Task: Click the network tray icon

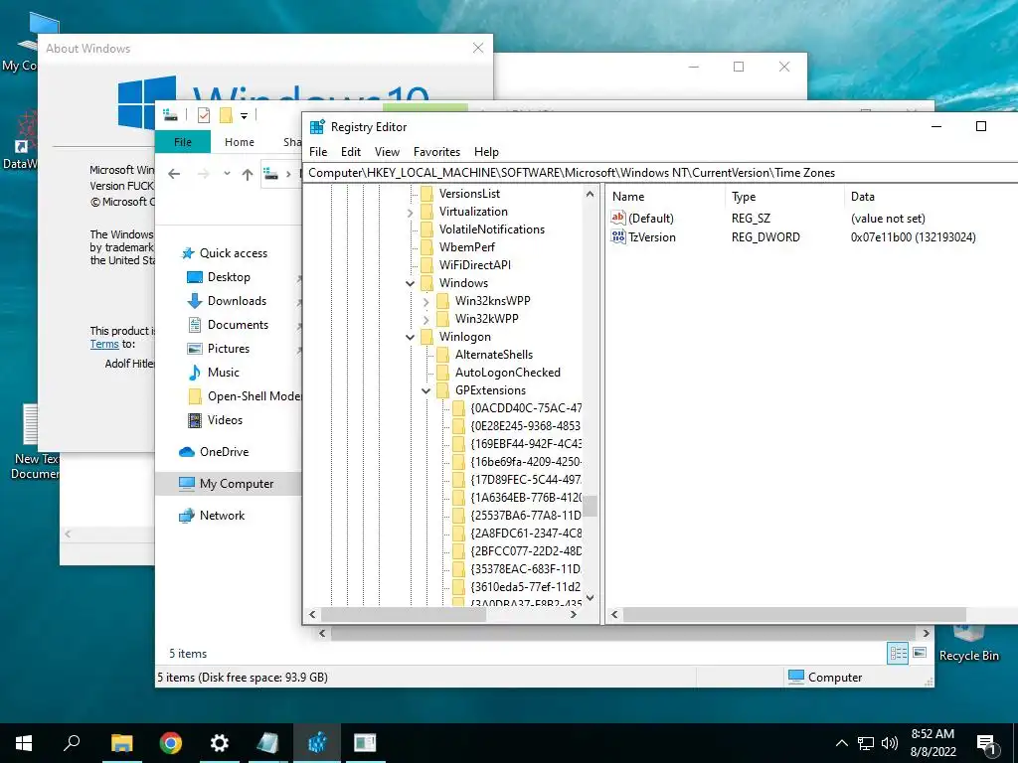Action: tap(866, 743)
